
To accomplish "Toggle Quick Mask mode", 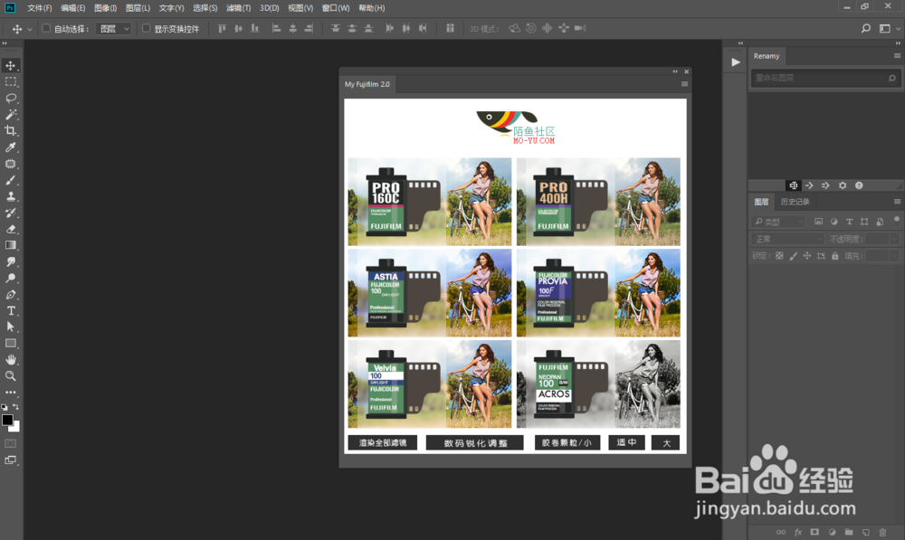I will click(x=10, y=443).
